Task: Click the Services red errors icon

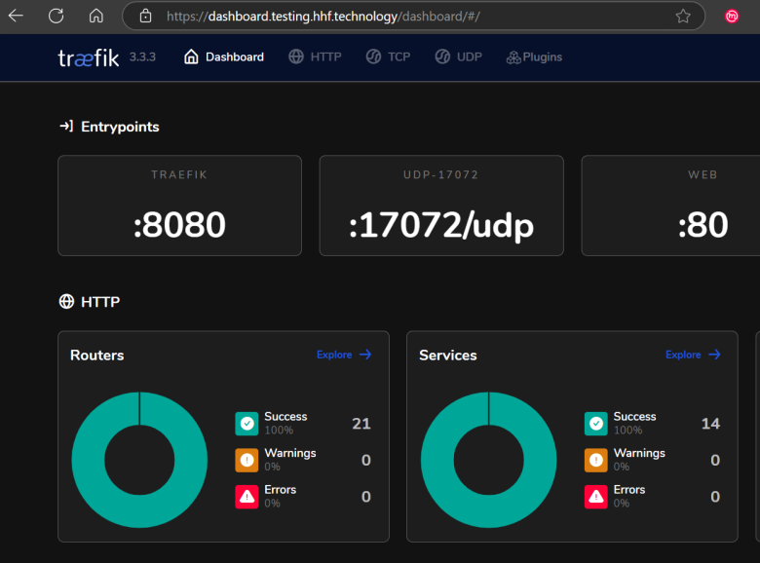Action: (595, 497)
